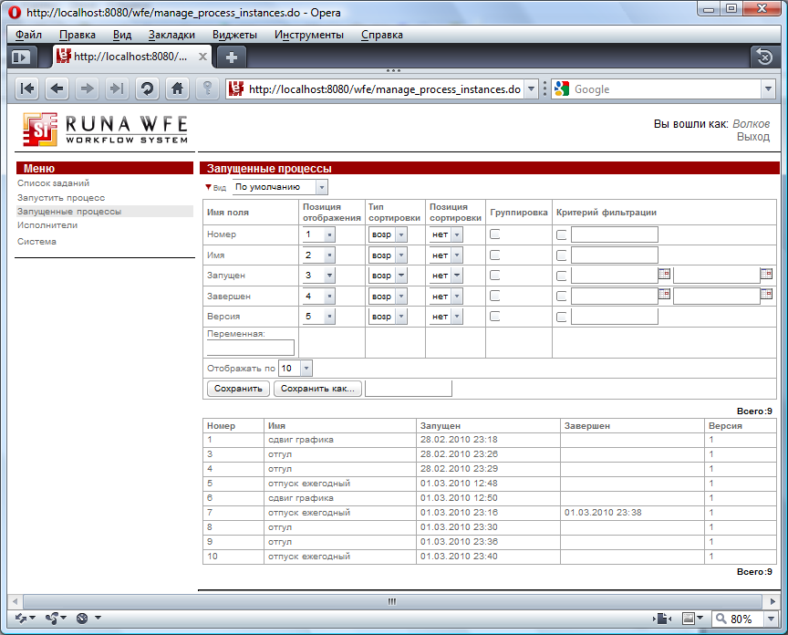Click the Reload page icon
Screen dimensions: 788x635
(147, 89)
